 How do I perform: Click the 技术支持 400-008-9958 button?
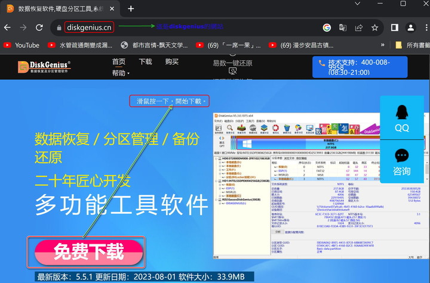pos(360,67)
